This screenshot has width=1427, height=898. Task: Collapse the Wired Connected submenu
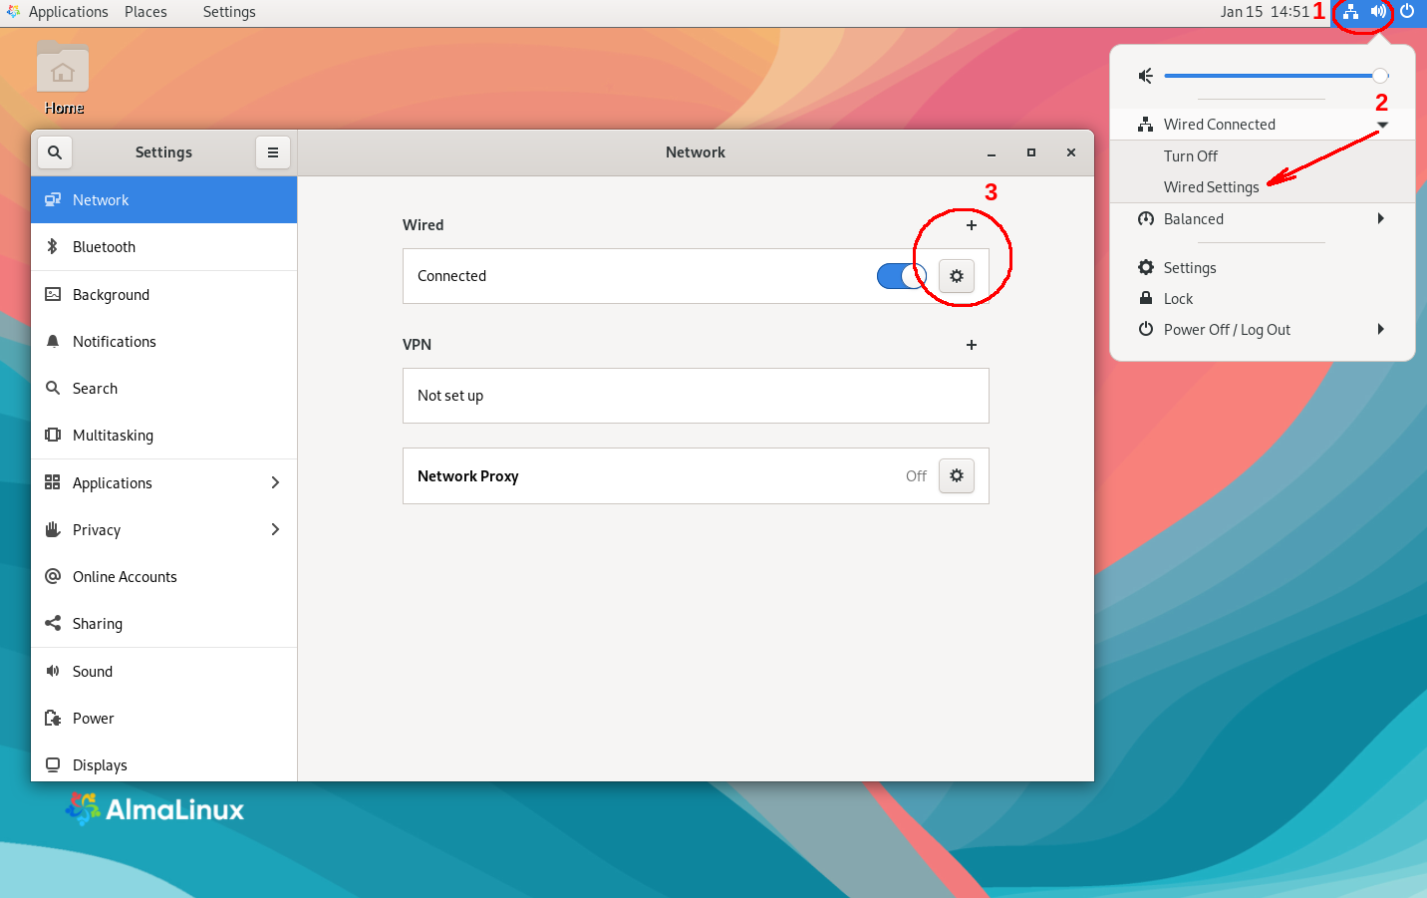pyautogui.click(x=1381, y=125)
